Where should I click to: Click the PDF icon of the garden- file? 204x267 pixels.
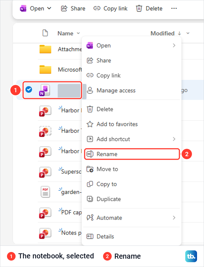[45, 192]
